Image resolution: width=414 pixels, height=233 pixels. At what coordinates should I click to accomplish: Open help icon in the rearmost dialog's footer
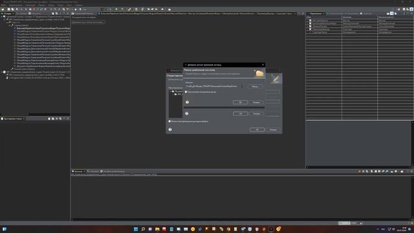click(x=170, y=129)
